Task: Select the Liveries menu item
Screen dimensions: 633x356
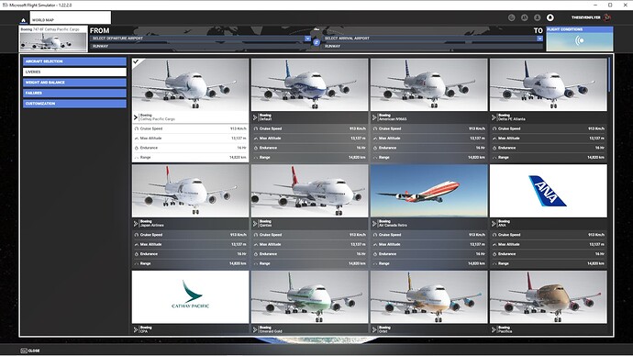Action: coord(74,72)
